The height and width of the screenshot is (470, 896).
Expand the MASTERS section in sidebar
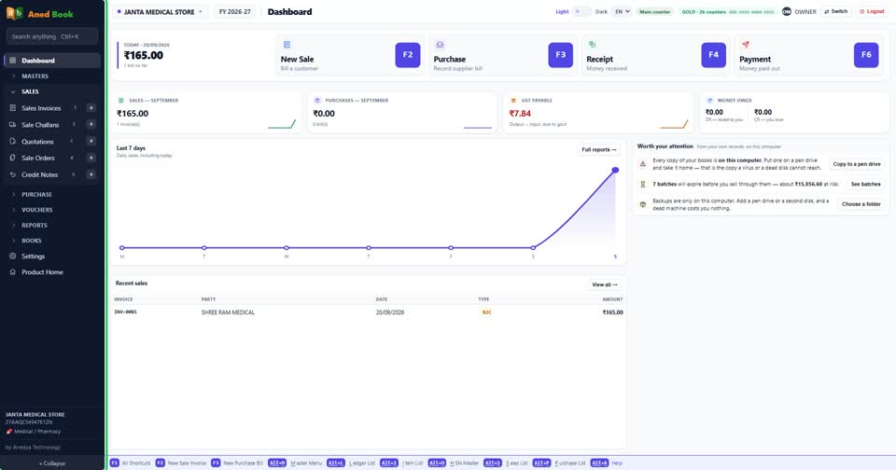35,76
